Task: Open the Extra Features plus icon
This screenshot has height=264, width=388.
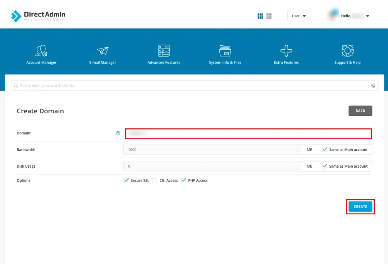Action: 286,51
